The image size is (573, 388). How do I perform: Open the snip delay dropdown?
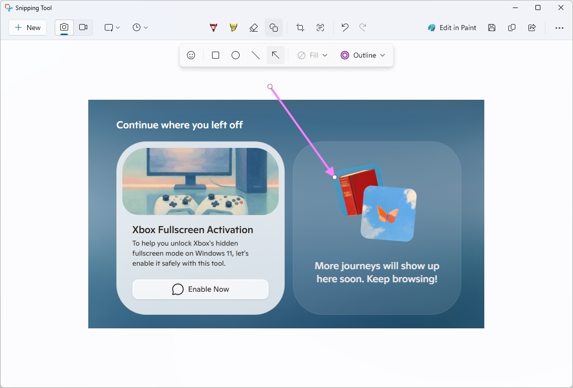point(140,28)
